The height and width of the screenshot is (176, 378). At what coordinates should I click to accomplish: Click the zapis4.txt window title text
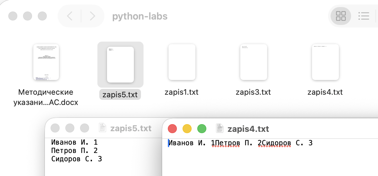tap(248, 129)
